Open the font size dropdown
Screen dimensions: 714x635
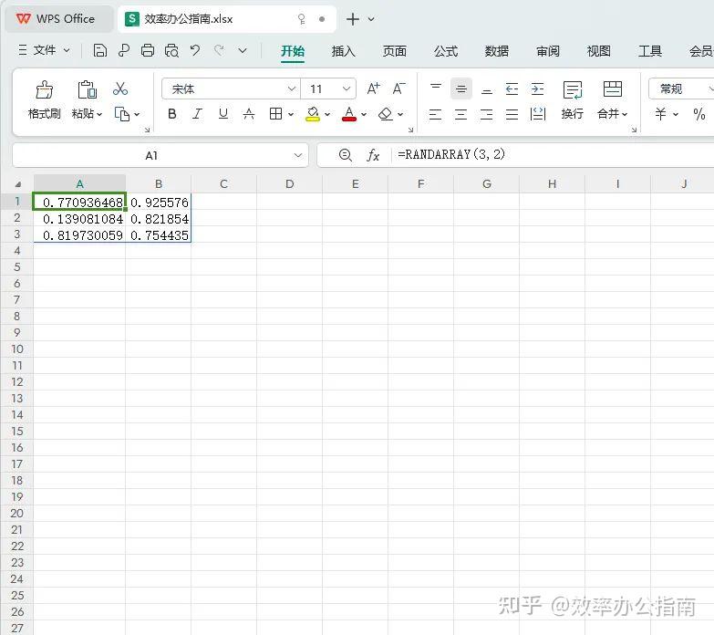(347, 88)
